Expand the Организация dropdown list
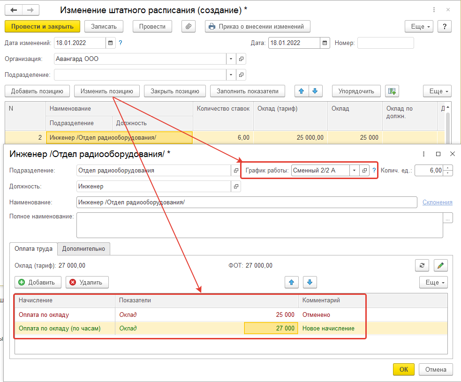This screenshot has width=461, height=382. pyautogui.click(x=231, y=59)
